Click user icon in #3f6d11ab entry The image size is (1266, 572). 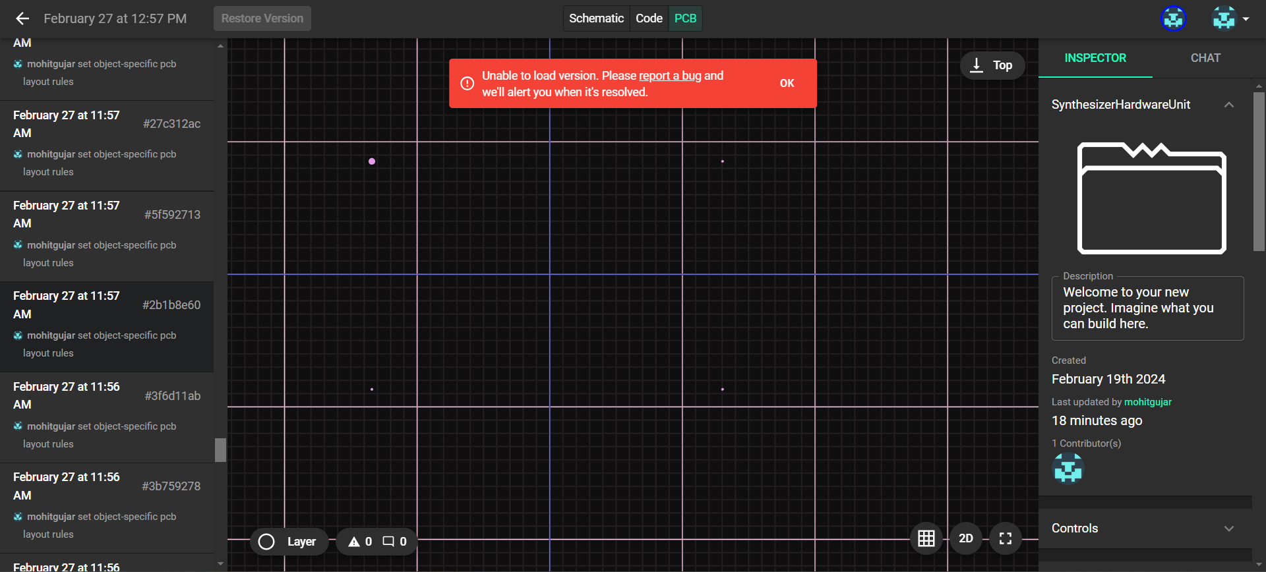(x=18, y=426)
